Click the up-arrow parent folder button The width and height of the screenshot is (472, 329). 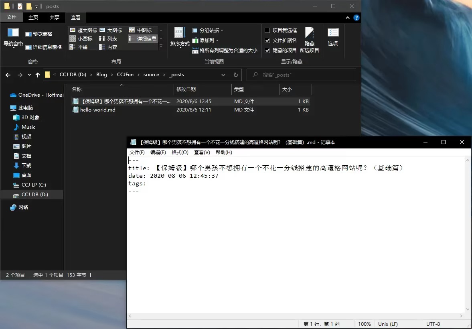[38, 75]
